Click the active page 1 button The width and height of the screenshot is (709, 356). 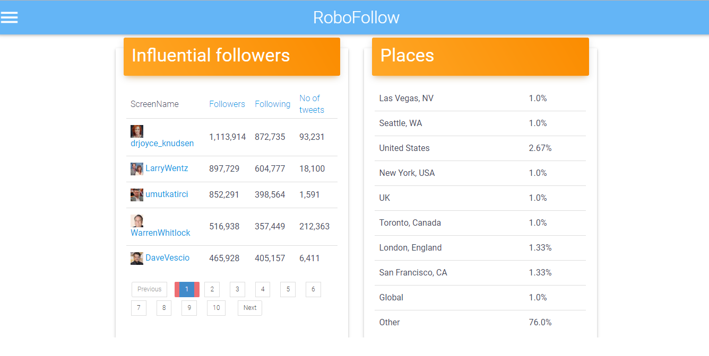point(187,289)
